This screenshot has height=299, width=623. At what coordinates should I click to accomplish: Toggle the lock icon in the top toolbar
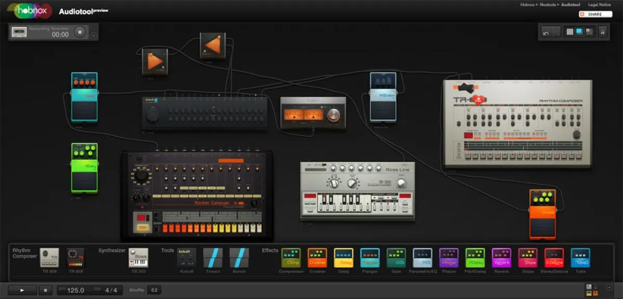pos(603,33)
